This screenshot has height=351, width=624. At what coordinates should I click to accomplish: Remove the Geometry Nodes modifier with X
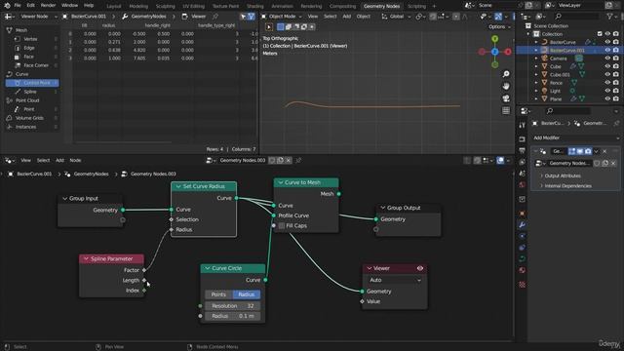click(x=604, y=151)
